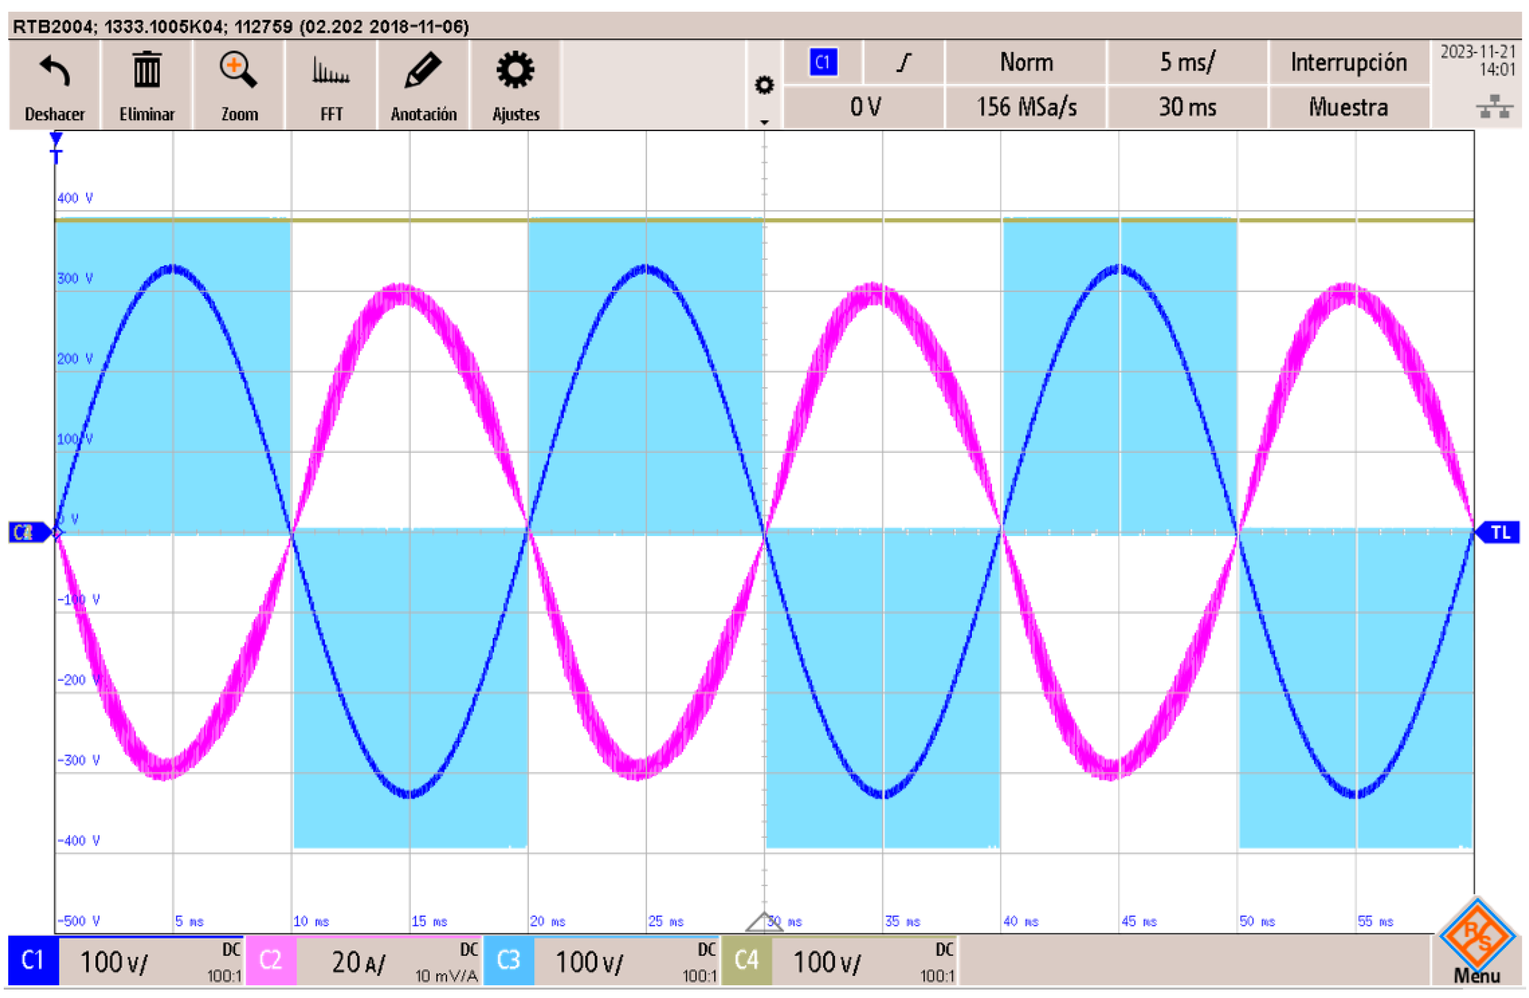Click the rising edge slope button
Viewport: 1529px width, 998px height.
point(904,62)
